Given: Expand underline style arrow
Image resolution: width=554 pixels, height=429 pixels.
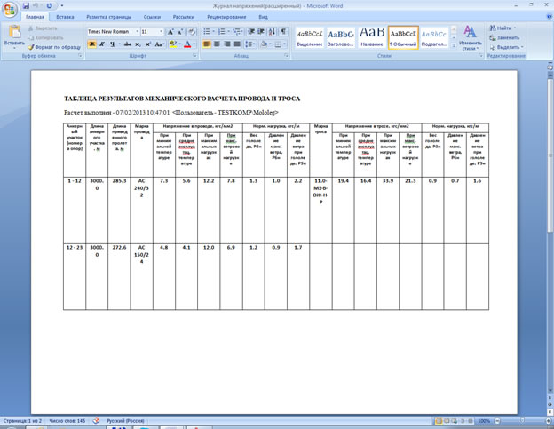Looking at the screenshot, I should coord(120,44).
